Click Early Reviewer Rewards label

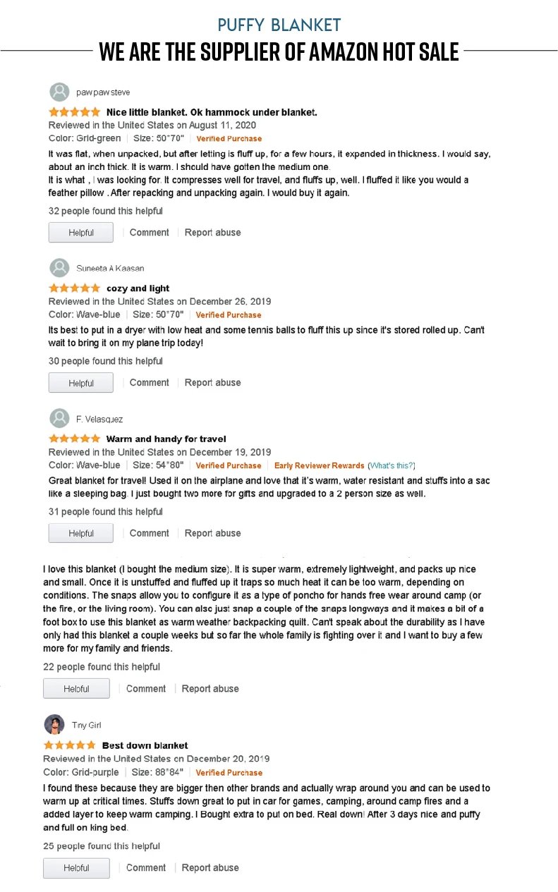point(319,465)
